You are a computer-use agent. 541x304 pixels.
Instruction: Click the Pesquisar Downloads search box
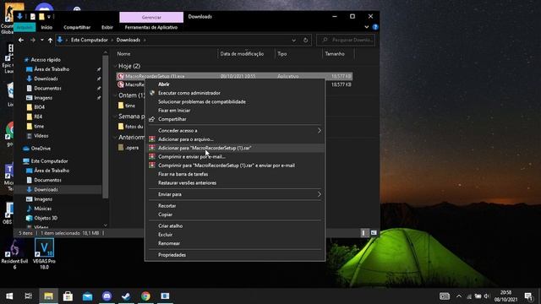pyautogui.click(x=346, y=40)
